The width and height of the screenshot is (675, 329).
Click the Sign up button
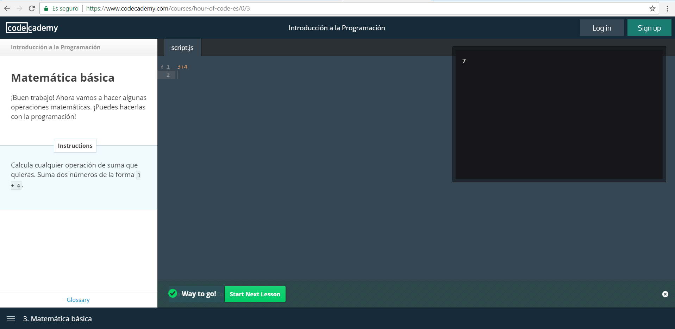coord(649,28)
